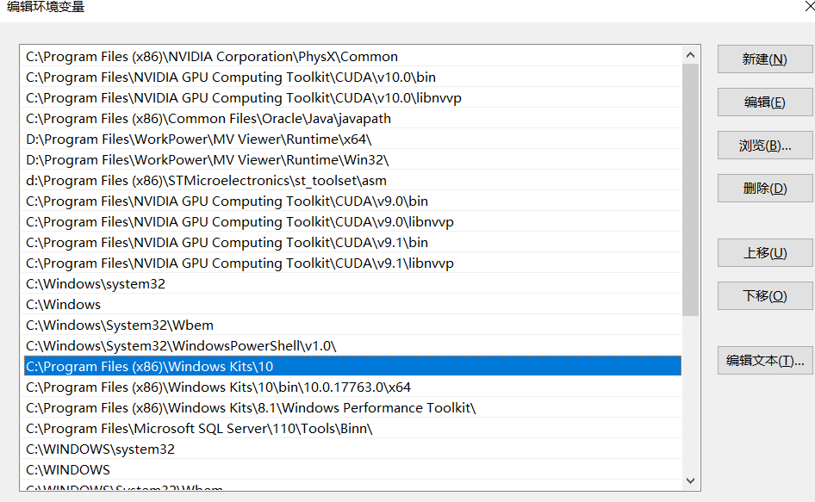Click the 编辑(E) button
This screenshot has height=502, width=815.
click(764, 102)
